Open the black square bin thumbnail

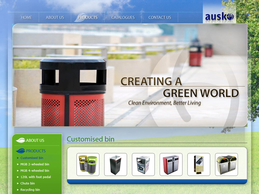[x=116, y=165]
